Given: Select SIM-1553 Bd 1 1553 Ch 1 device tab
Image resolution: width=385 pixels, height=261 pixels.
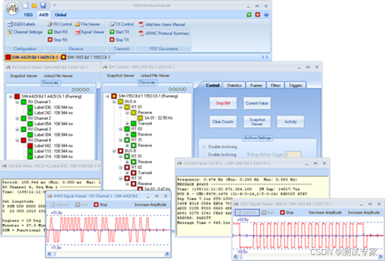Looking at the screenshot, I should (x=86, y=58).
